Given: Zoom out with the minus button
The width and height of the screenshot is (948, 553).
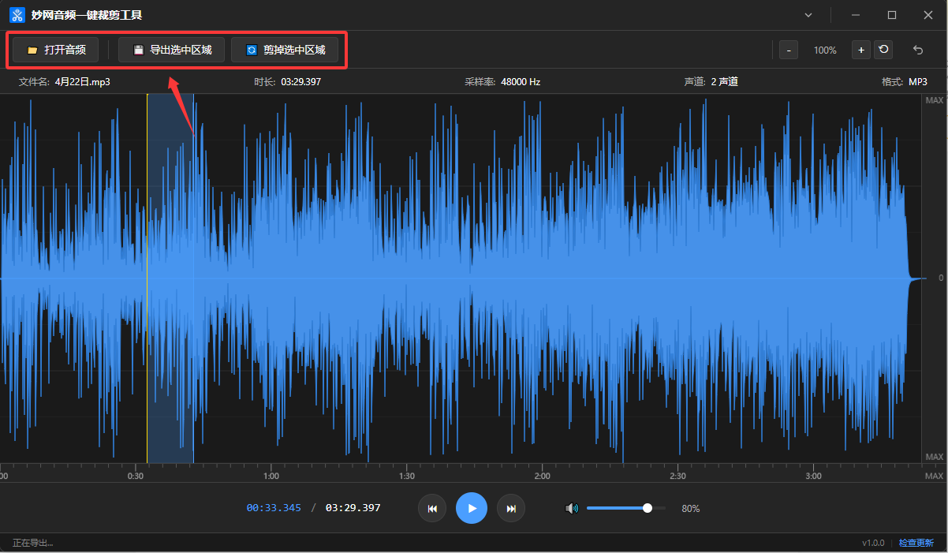Looking at the screenshot, I should pos(789,50).
